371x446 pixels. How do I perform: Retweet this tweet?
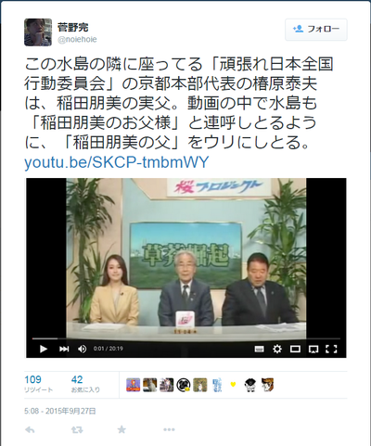(77, 429)
